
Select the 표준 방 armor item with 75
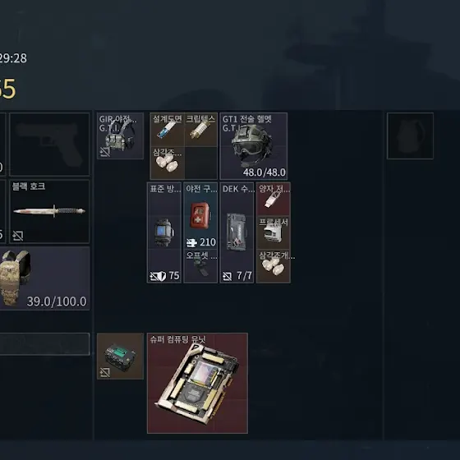pos(164,232)
